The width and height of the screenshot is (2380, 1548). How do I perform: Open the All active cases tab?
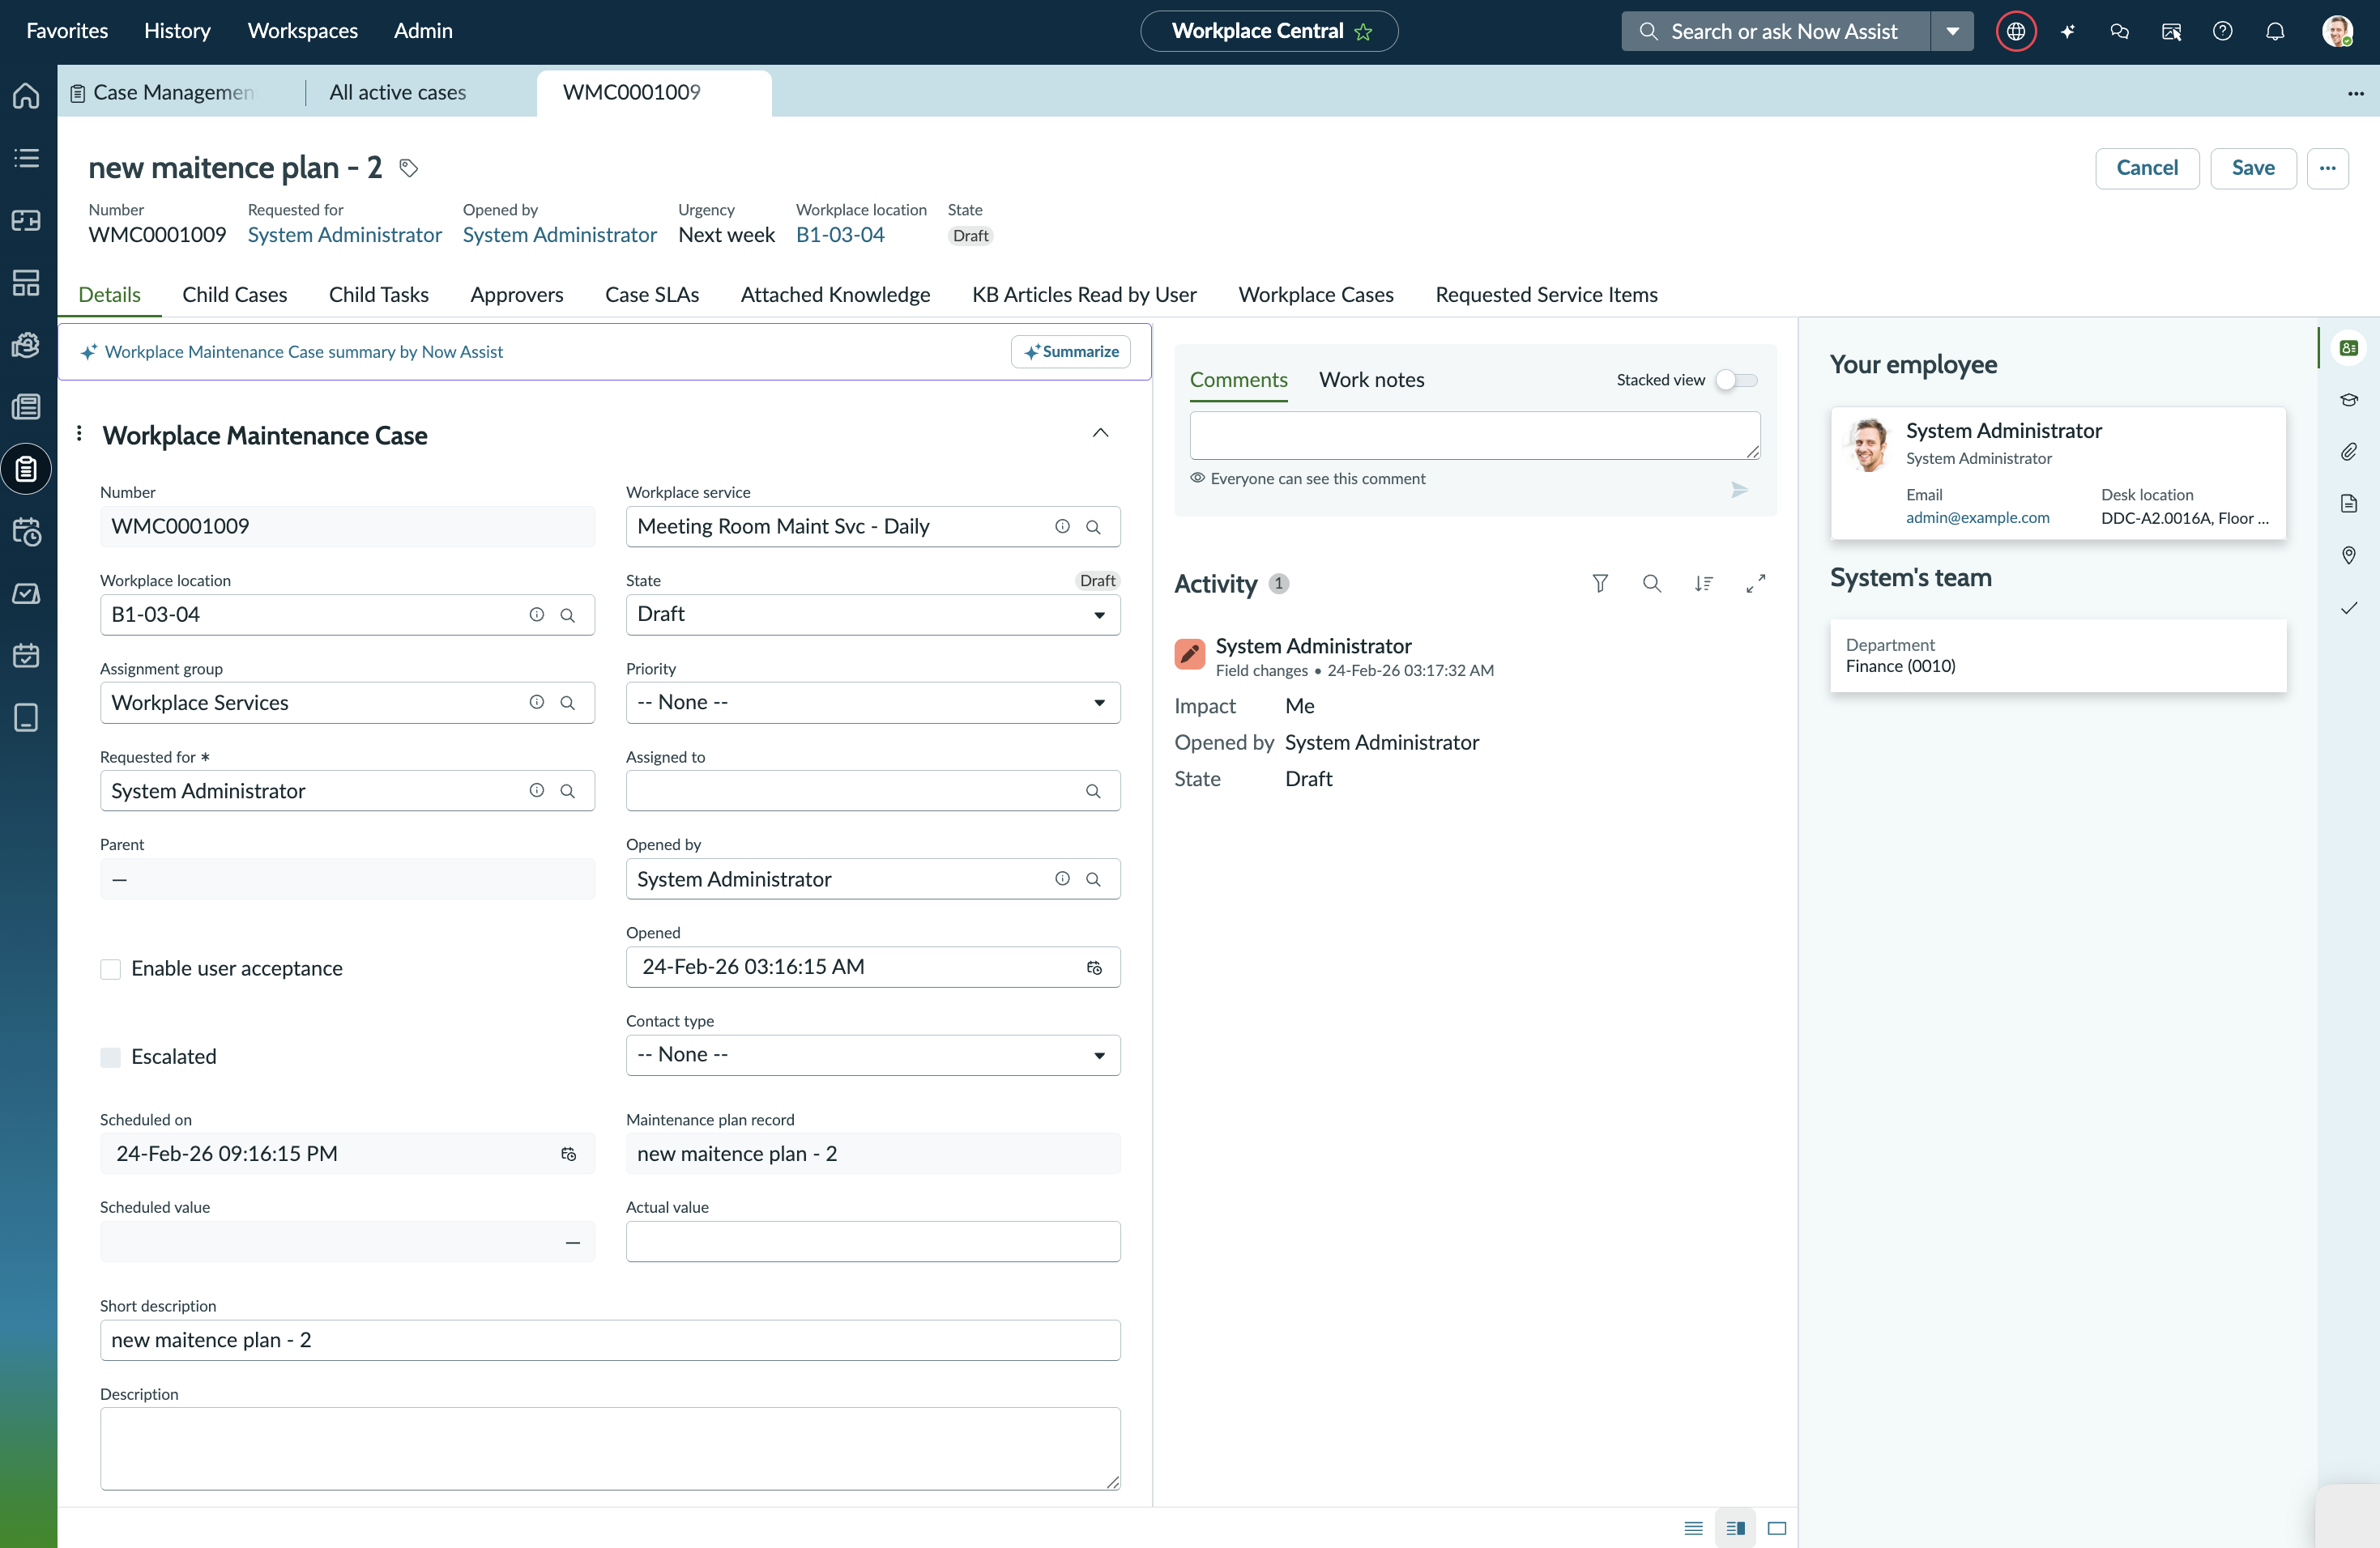coord(398,92)
